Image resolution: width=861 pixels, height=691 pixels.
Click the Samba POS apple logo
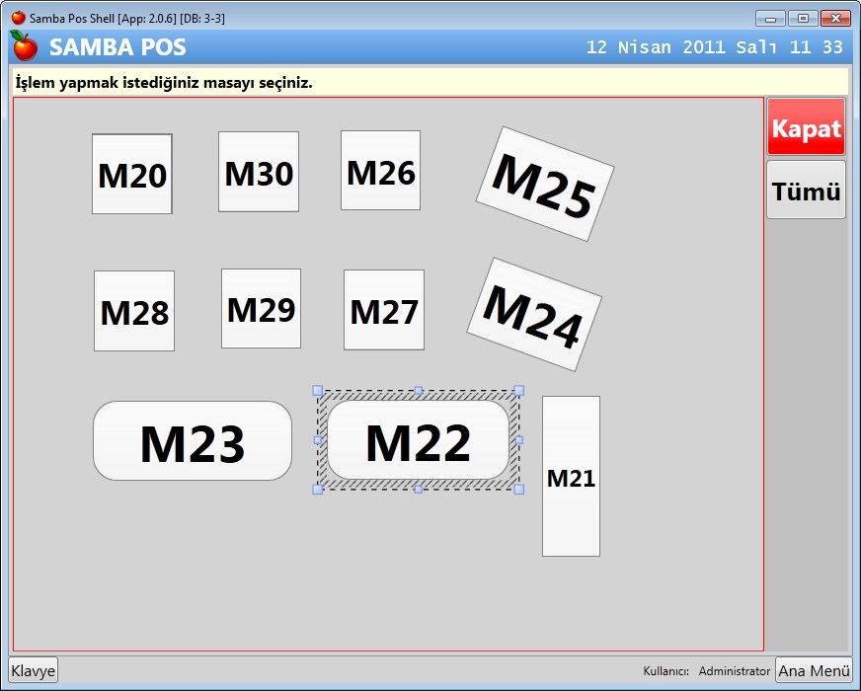click(x=25, y=46)
